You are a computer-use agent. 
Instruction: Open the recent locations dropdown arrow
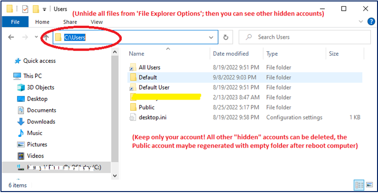[x=36, y=37]
